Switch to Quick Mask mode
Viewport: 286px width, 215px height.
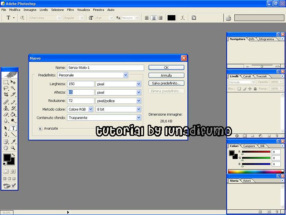pos(13,171)
